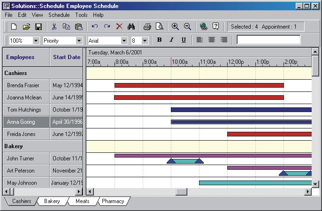Click the Zoom in magnifier icon

175,27
